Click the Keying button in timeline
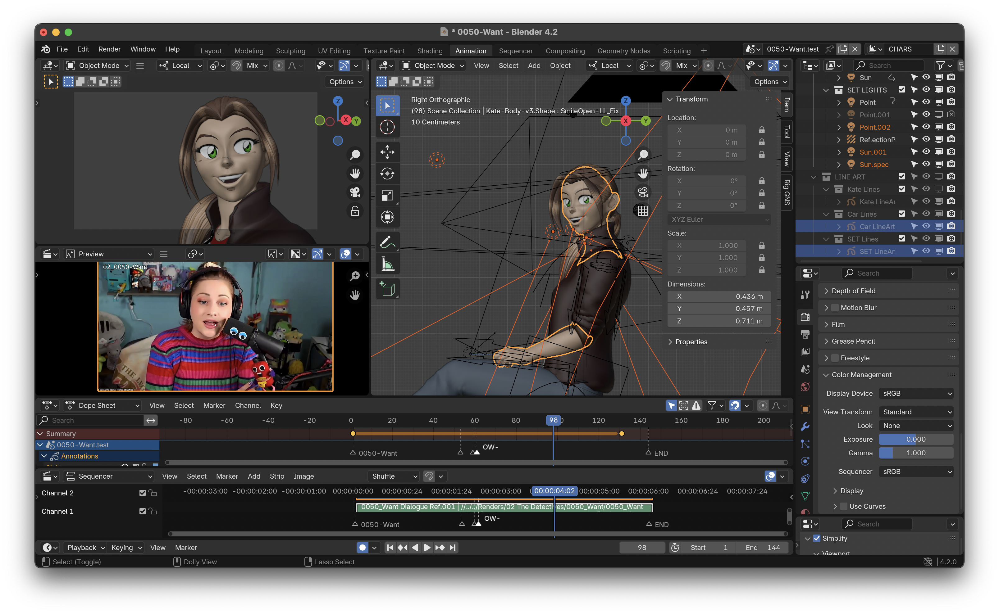Image resolution: width=999 pixels, height=614 pixels. 126,547
